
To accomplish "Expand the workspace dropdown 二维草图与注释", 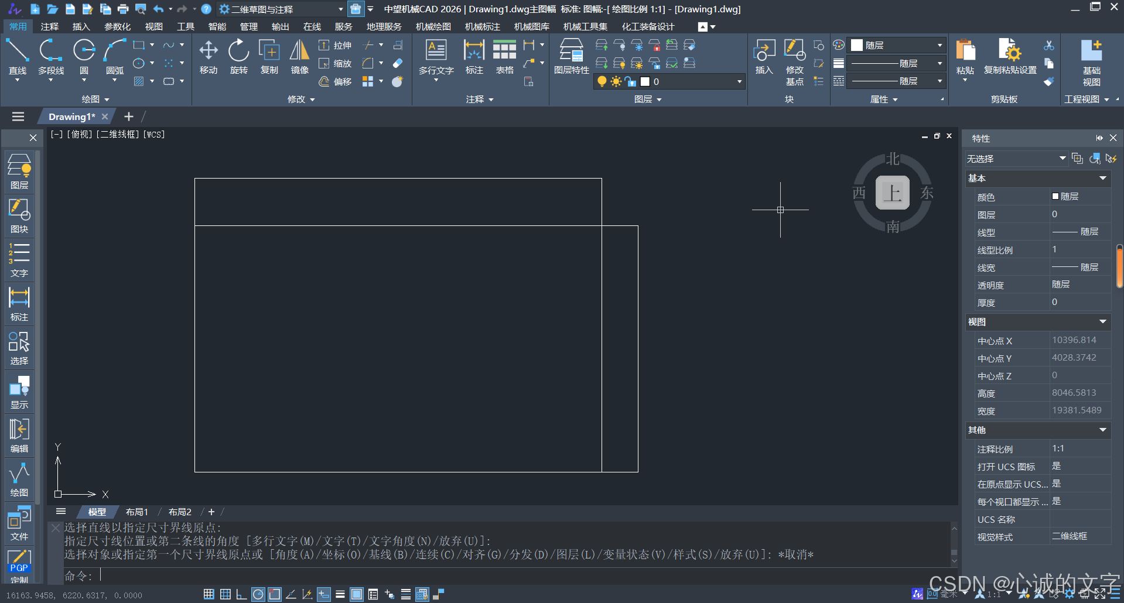I will [340, 9].
